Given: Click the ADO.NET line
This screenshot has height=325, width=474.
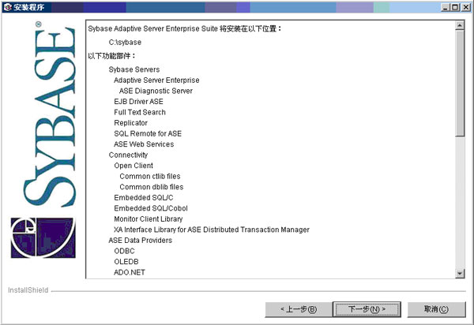Looking at the screenshot, I should click(x=130, y=272).
